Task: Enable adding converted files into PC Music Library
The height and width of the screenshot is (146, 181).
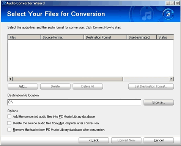Action: (9, 116)
